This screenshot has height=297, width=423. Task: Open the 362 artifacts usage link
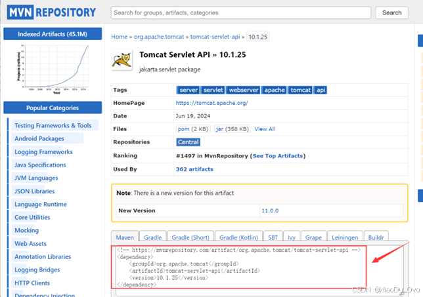(194, 169)
